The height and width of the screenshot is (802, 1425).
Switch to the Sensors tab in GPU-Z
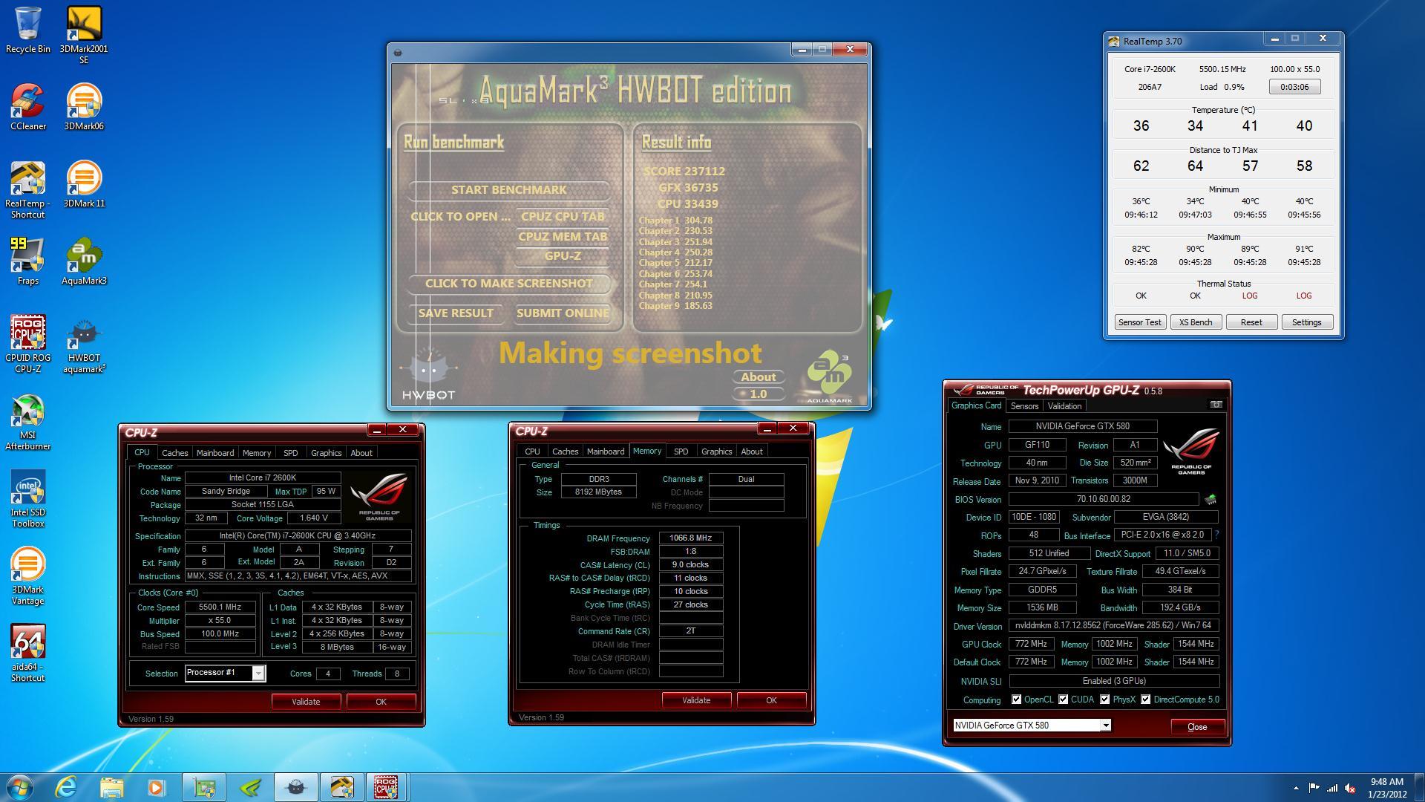[x=1024, y=406]
